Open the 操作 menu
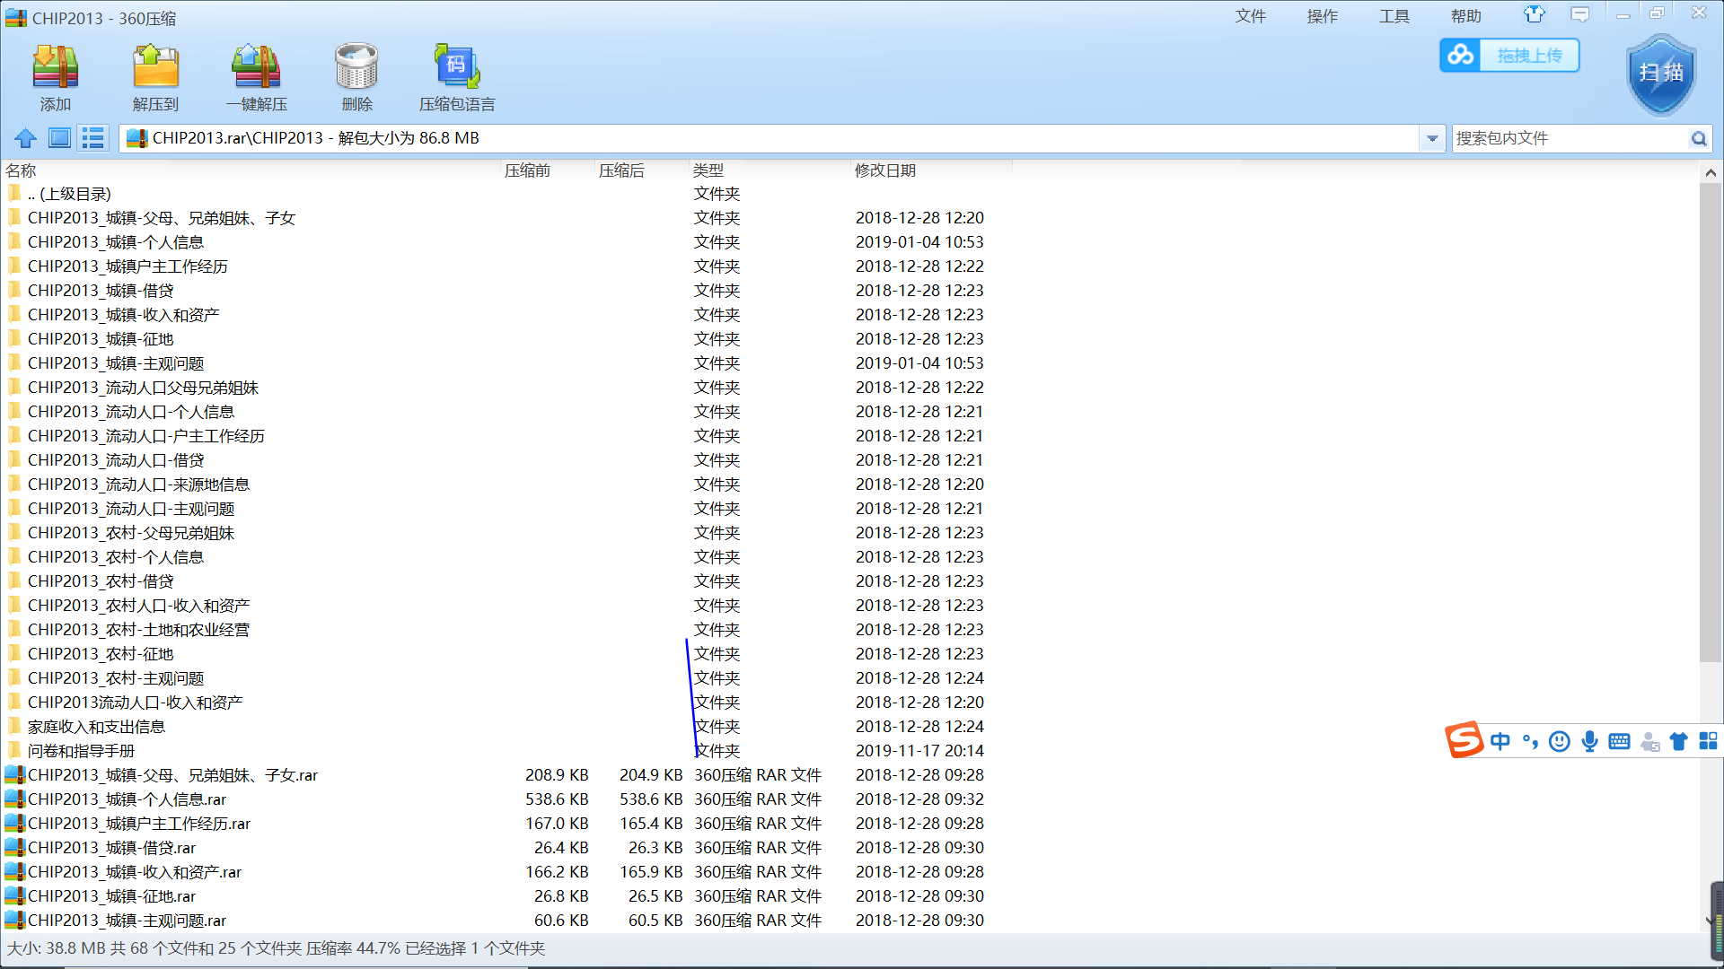Viewport: 1724px width, 969px height. (x=1322, y=16)
